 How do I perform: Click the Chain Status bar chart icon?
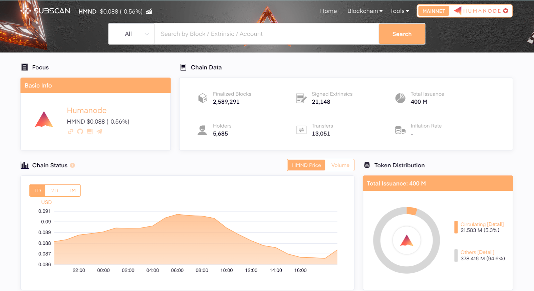25,165
